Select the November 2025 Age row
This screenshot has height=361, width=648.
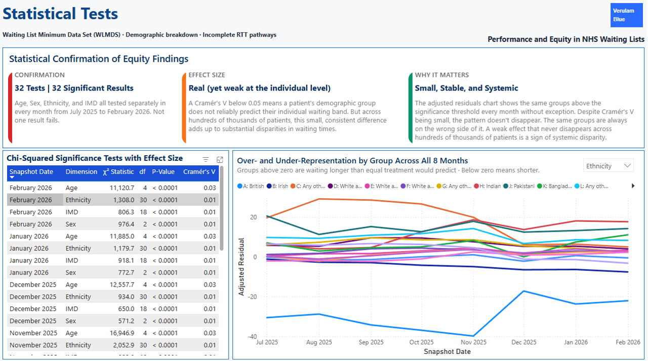point(113,334)
